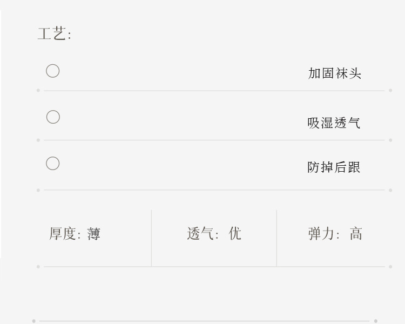Click left endpoint dot of divider under 防掉后跟
This screenshot has height=324, width=405.
pyautogui.click(x=38, y=190)
